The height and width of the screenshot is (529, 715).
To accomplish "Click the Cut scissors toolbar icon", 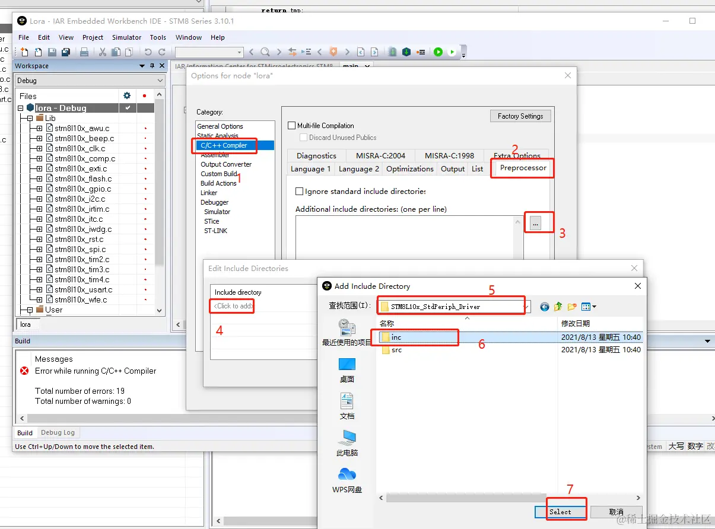I will tap(102, 52).
